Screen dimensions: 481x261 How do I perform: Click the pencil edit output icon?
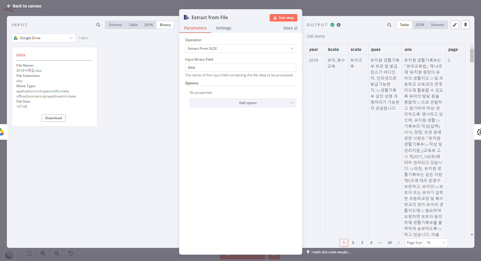click(x=455, y=25)
